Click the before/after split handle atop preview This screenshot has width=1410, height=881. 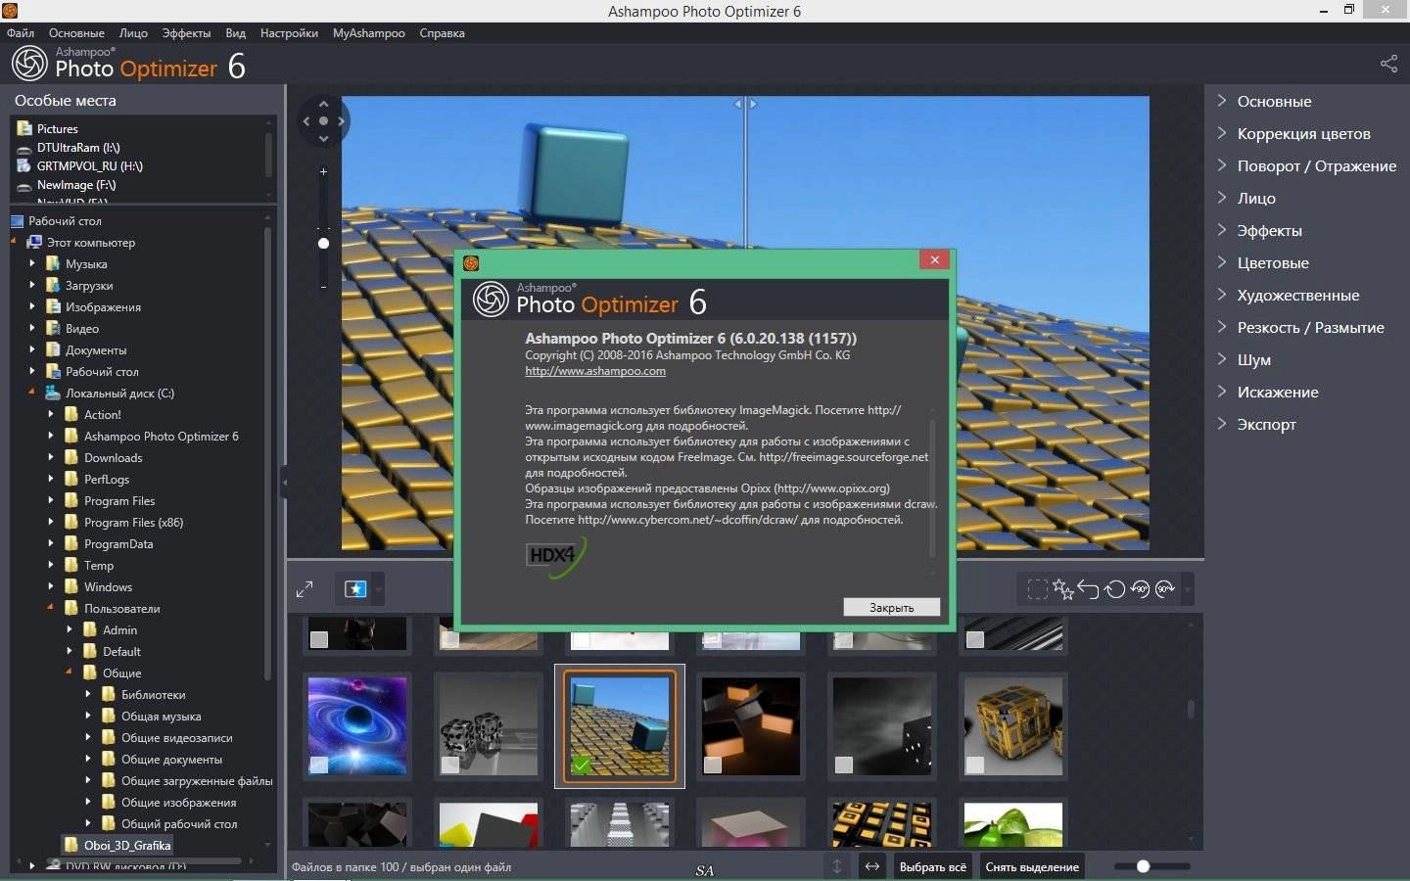[x=745, y=103]
